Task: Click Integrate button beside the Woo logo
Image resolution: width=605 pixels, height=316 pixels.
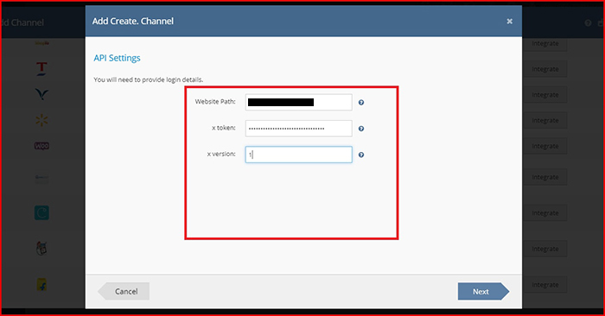Action: click(544, 146)
